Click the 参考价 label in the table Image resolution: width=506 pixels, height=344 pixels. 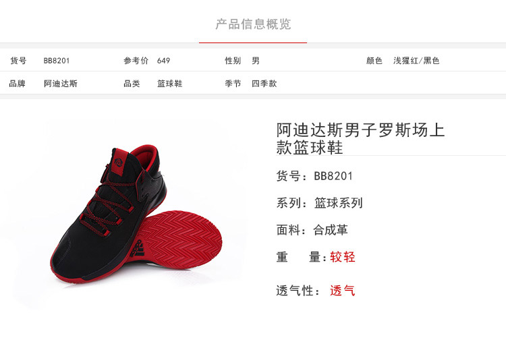pos(136,60)
